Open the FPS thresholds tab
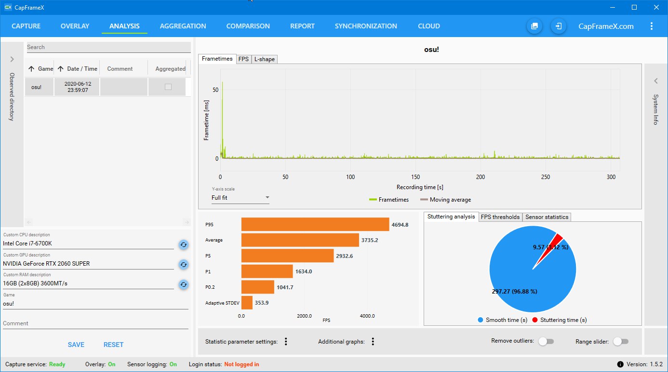The width and height of the screenshot is (668, 372). (500, 217)
